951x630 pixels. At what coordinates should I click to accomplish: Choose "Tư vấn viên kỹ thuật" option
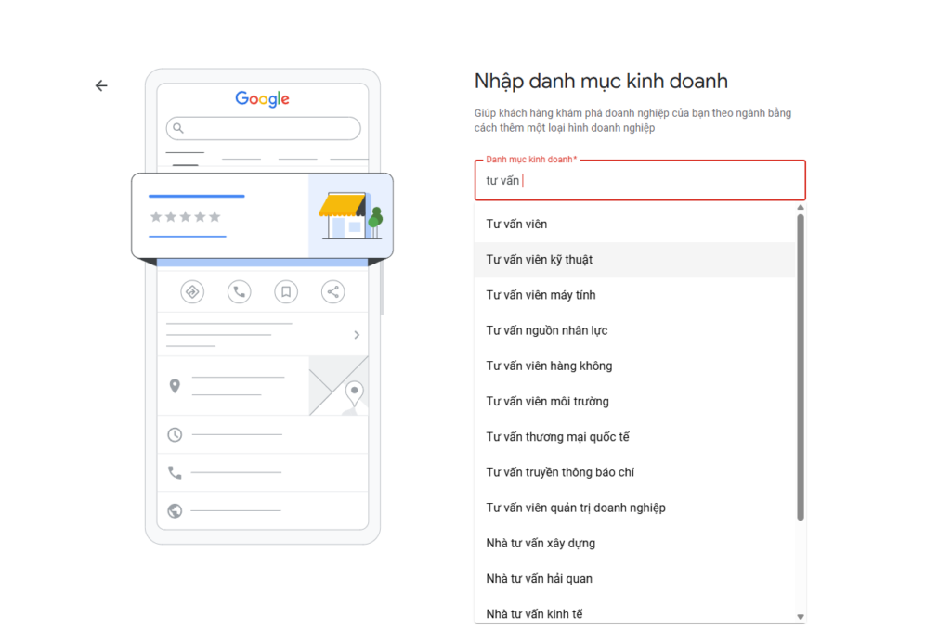(x=539, y=260)
